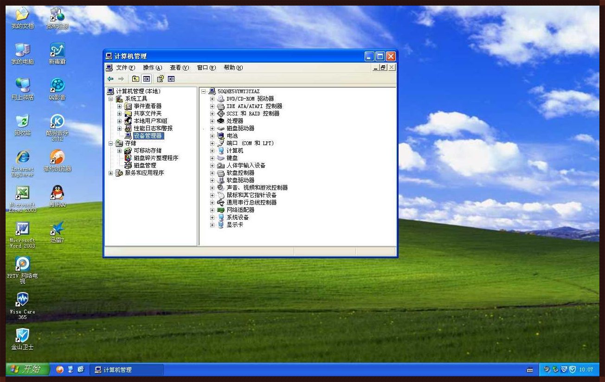Select 设备管理器 in the tree
The image size is (605, 382).
coord(148,136)
